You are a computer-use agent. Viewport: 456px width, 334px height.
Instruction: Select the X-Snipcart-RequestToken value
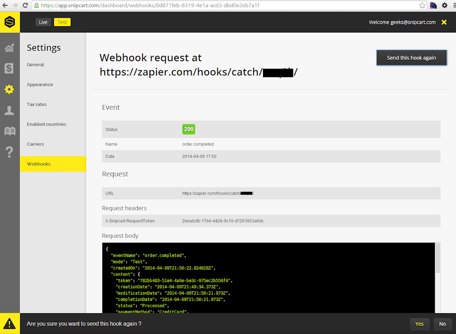click(223, 221)
